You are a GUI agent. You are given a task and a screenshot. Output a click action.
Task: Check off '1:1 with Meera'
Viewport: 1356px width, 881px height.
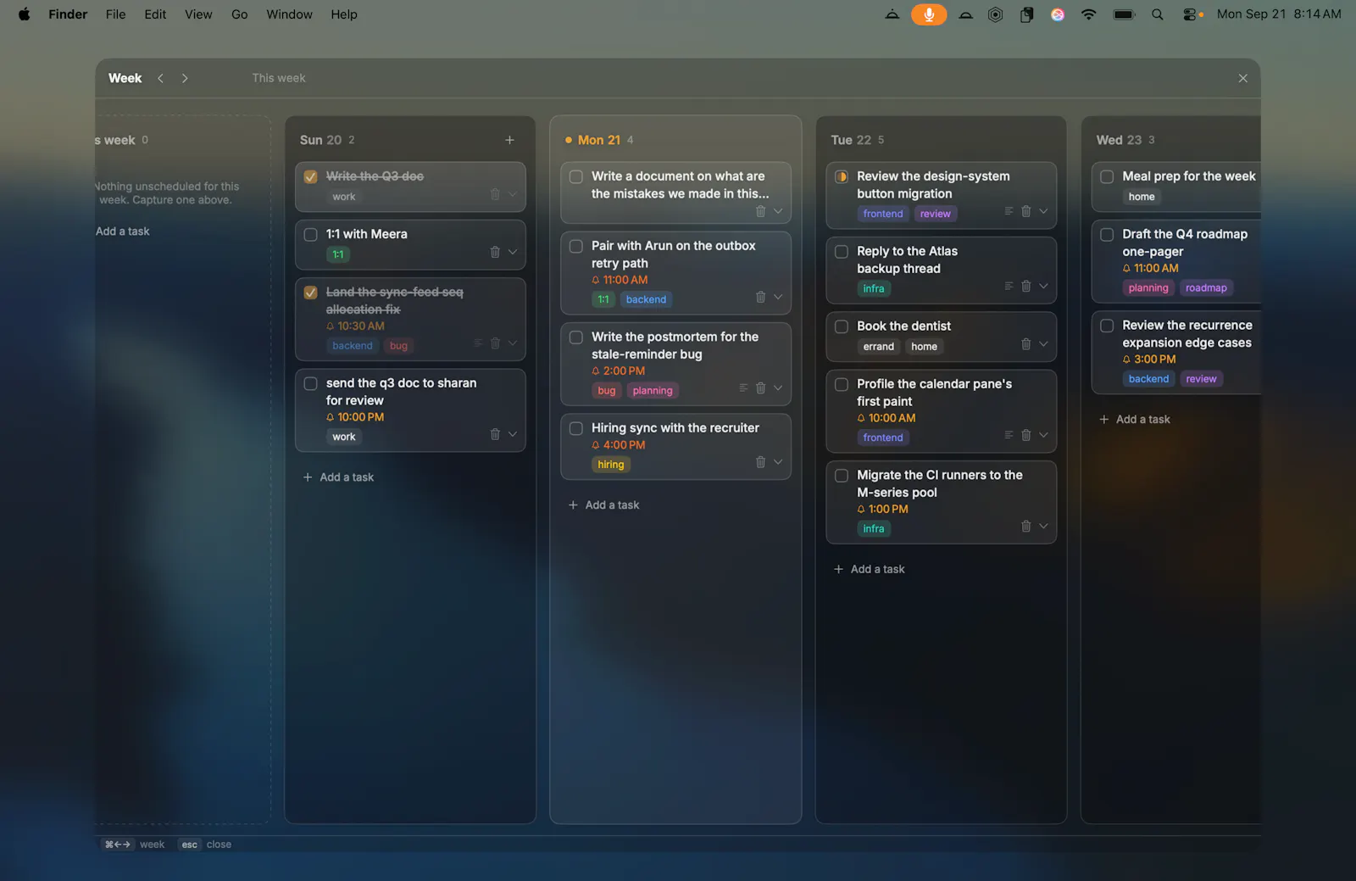coord(310,235)
